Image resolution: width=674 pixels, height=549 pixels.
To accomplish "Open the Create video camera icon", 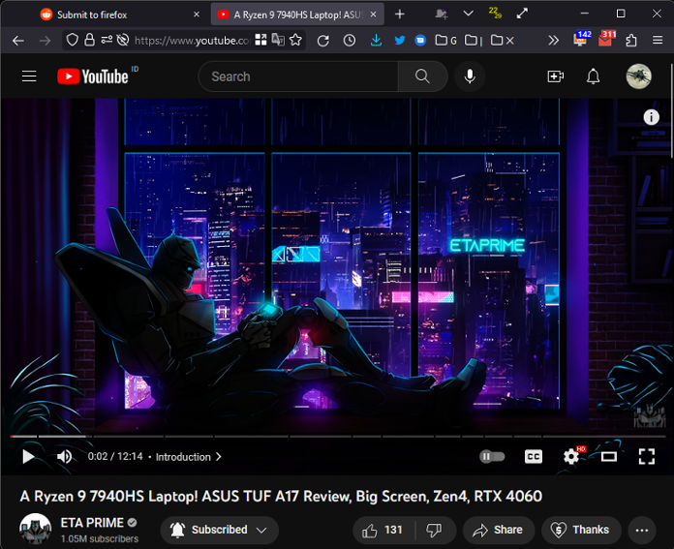I will point(555,76).
